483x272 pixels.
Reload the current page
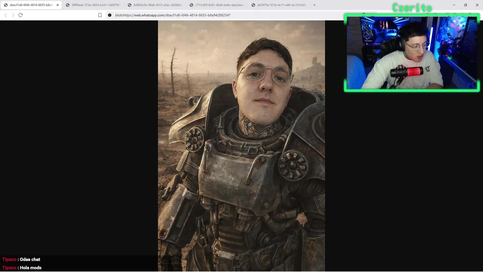pyautogui.click(x=20, y=15)
